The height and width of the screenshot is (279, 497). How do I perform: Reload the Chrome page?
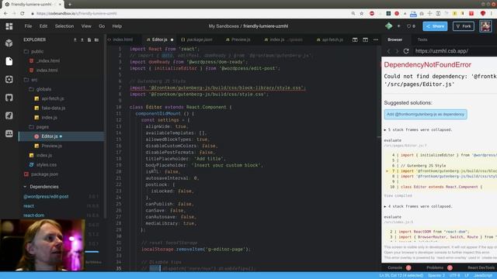pos(23,14)
